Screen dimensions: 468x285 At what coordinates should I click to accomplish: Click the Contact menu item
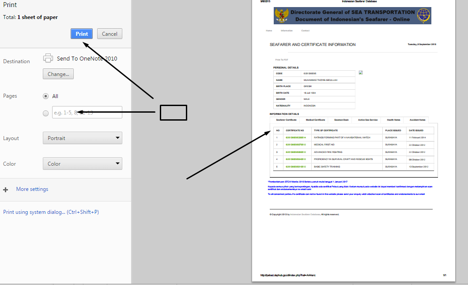(x=306, y=30)
